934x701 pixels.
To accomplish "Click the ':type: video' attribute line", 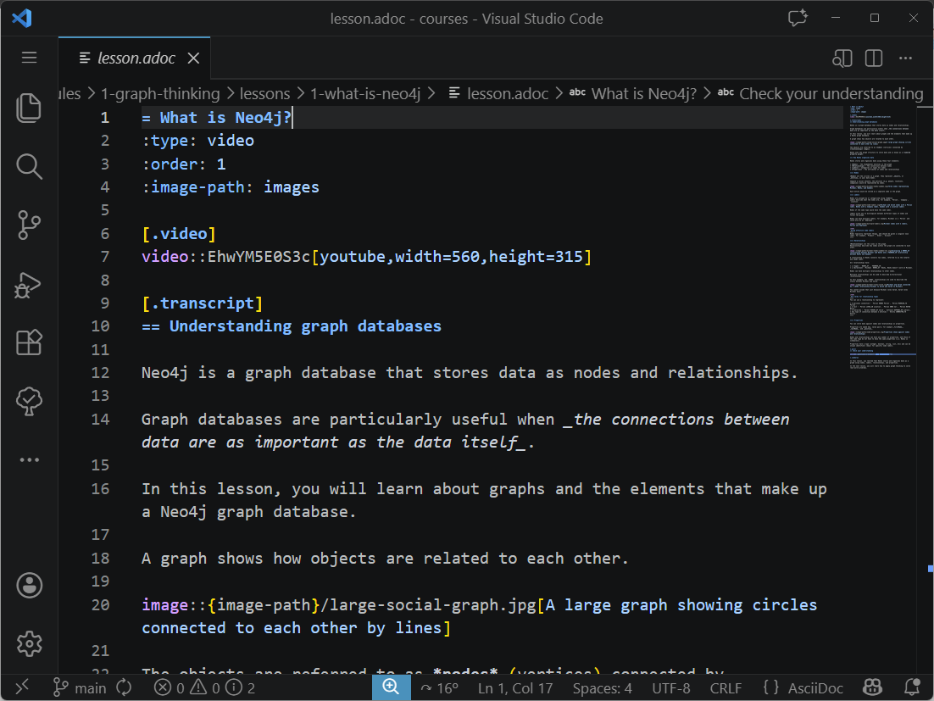I will 197,141.
